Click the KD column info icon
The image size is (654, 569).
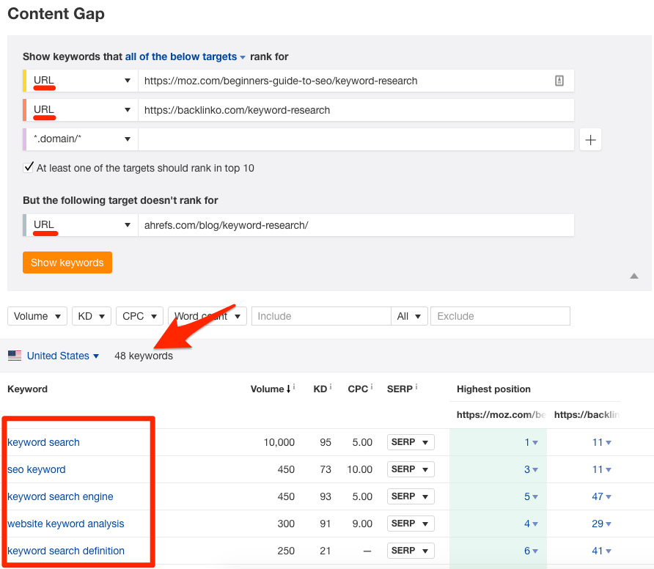(x=331, y=386)
